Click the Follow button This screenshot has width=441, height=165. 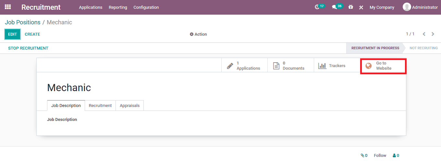coord(380,156)
